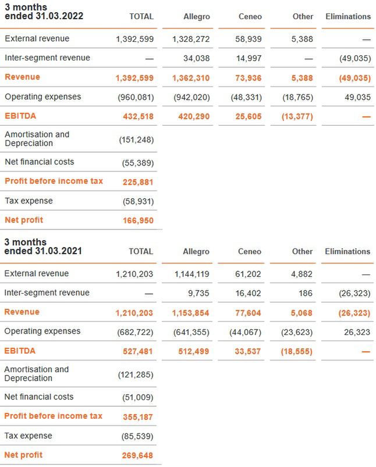Select the Ceneo external revenue value 58,939
Screen dimensions: 376x467
(x=247, y=39)
